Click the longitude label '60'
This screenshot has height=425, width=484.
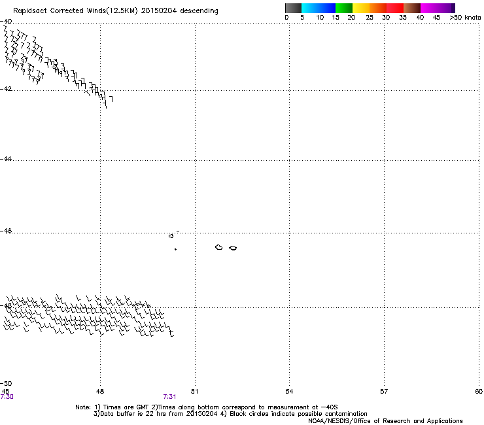479,392
